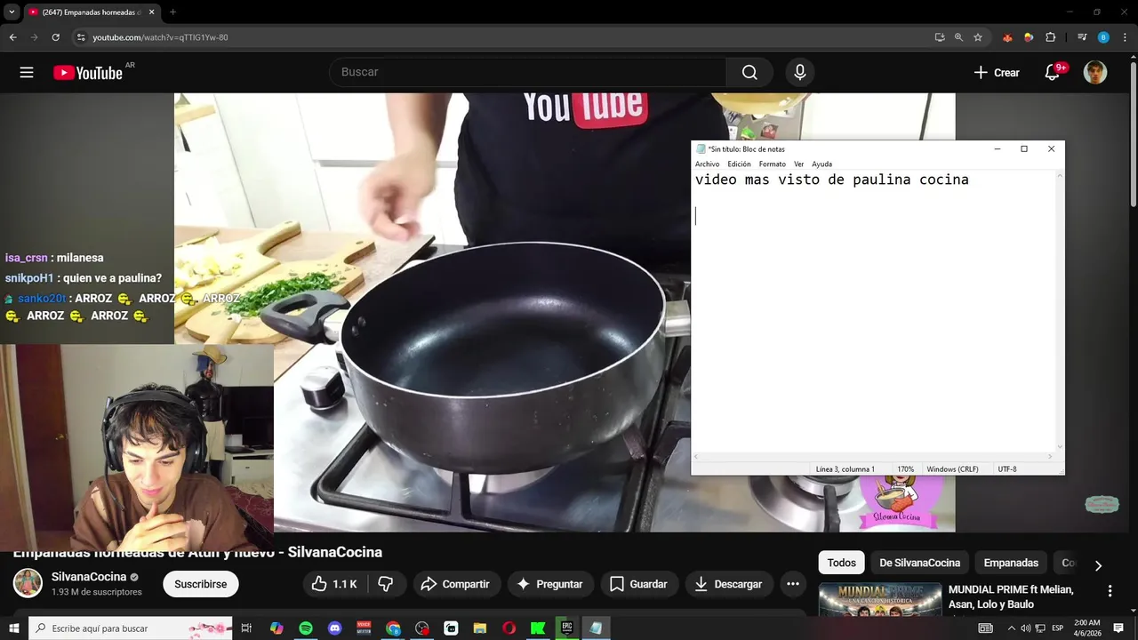This screenshot has height=640, width=1138.
Task: Open the tab search dropdown arrow
Action: coord(12,12)
